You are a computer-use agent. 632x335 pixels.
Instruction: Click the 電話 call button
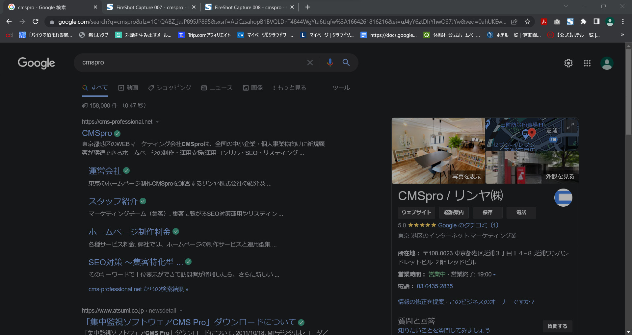(x=521, y=213)
